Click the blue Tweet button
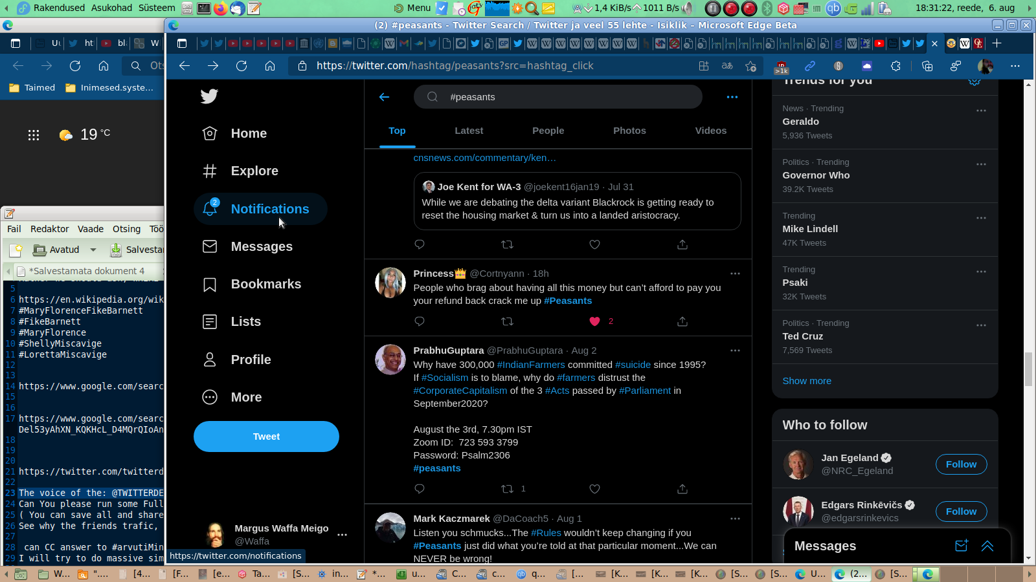Image resolution: width=1036 pixels, height=582 pixels. click(x=266, y=436)
